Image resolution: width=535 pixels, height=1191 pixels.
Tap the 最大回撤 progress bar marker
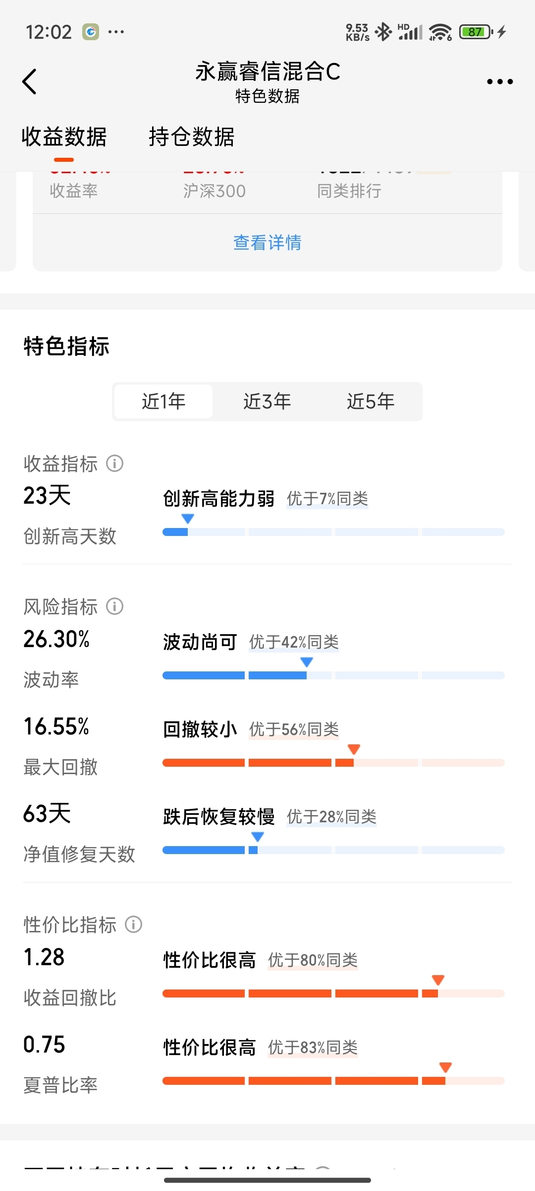pos(354,749)
